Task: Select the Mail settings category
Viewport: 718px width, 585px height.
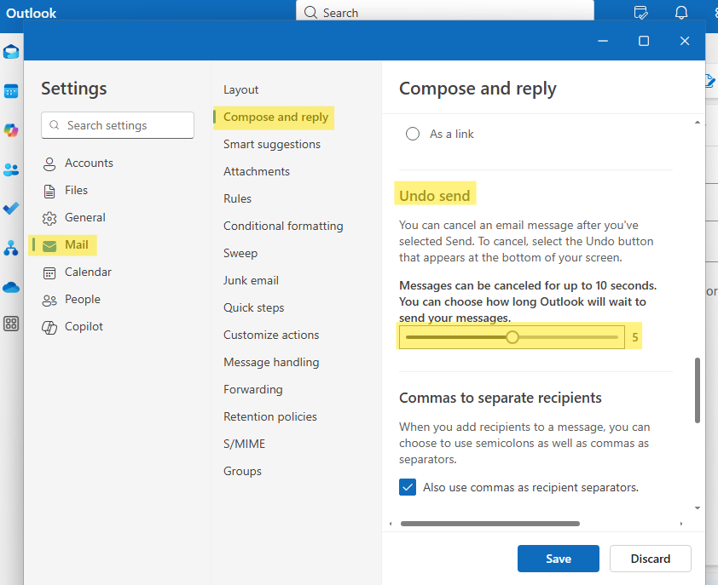Action: pyautogui.click(x=63, y=244)
